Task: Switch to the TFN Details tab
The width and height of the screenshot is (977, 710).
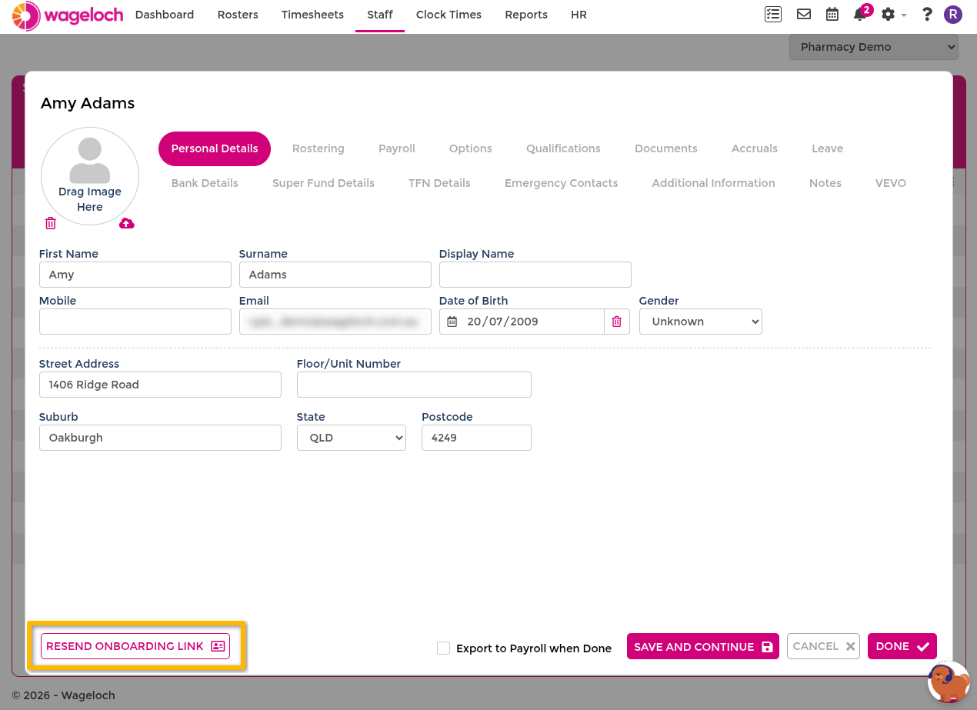Action: point(439,183)
